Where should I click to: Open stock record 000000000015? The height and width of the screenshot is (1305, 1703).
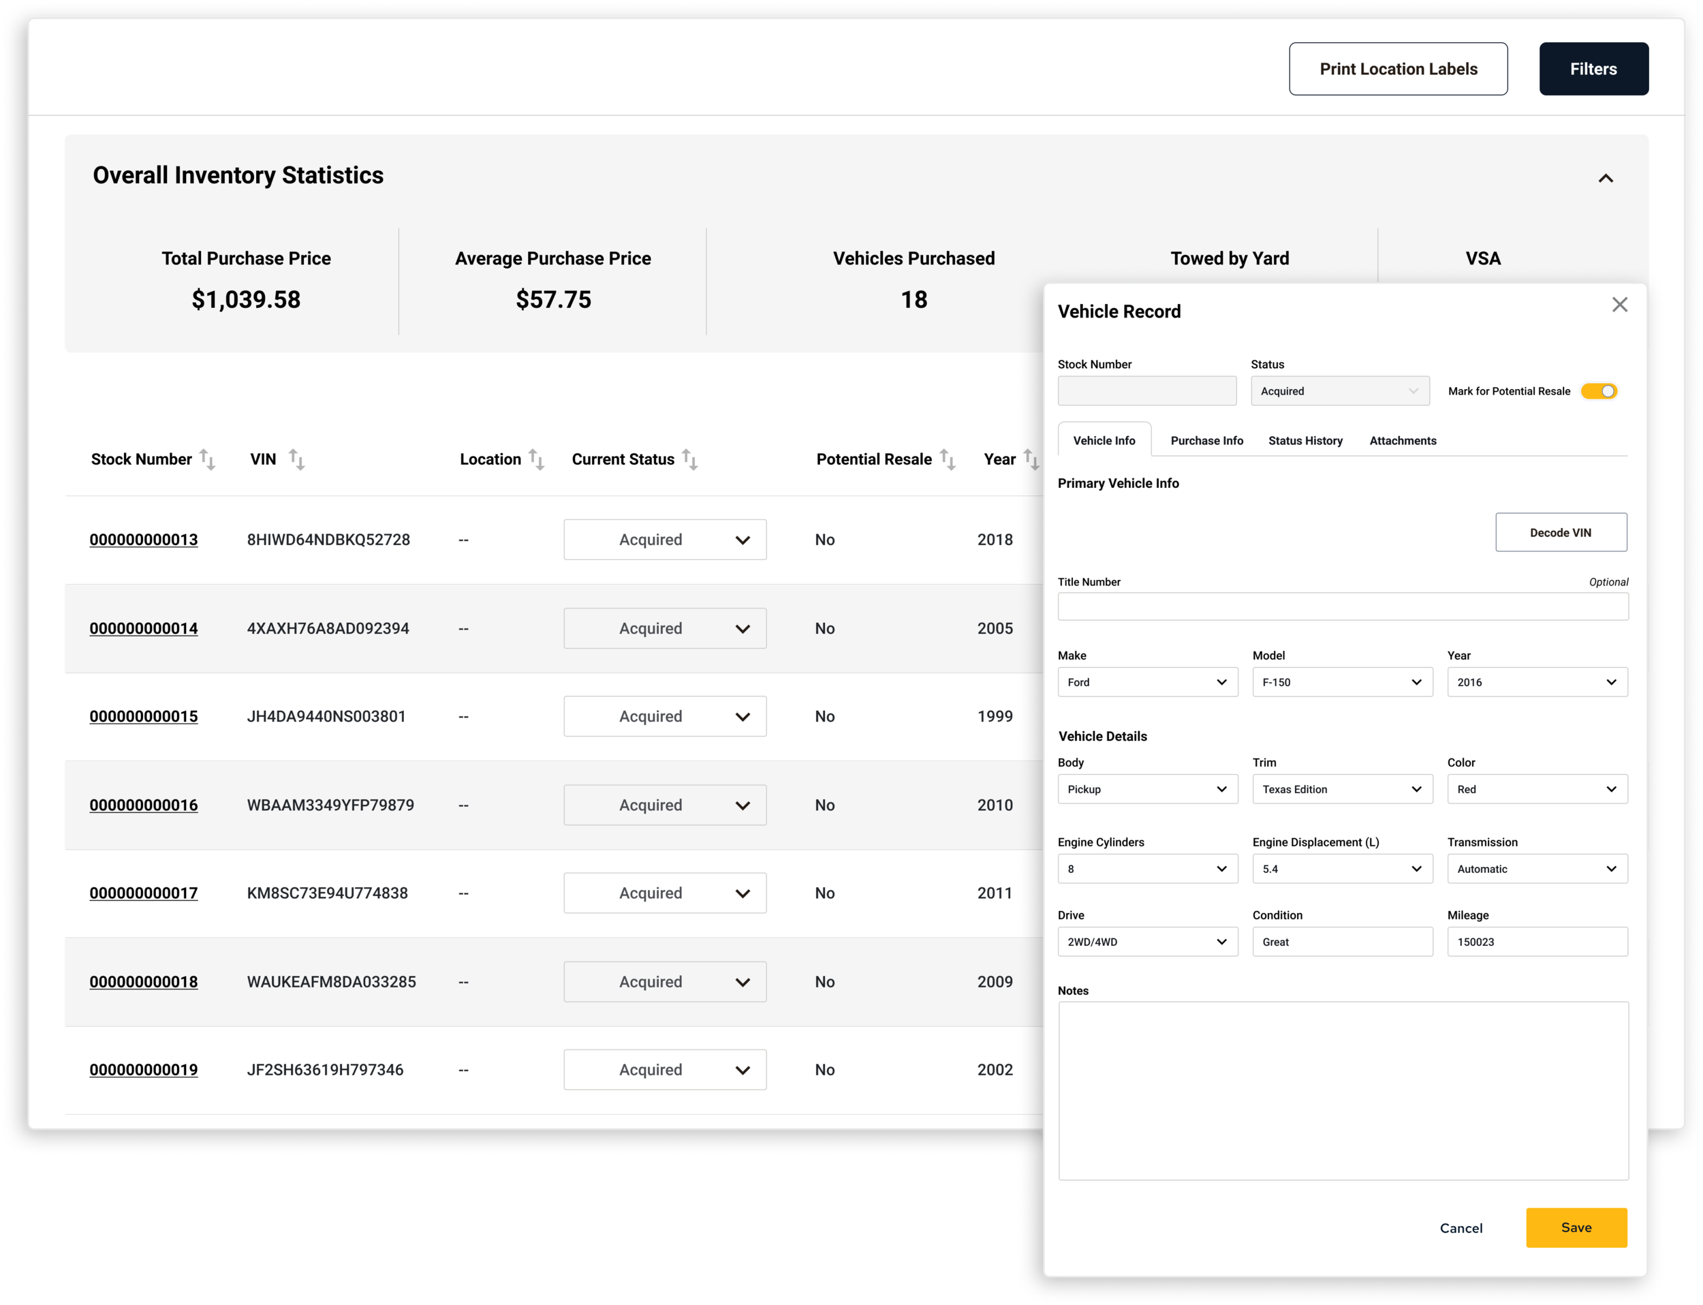pos(144,716)
